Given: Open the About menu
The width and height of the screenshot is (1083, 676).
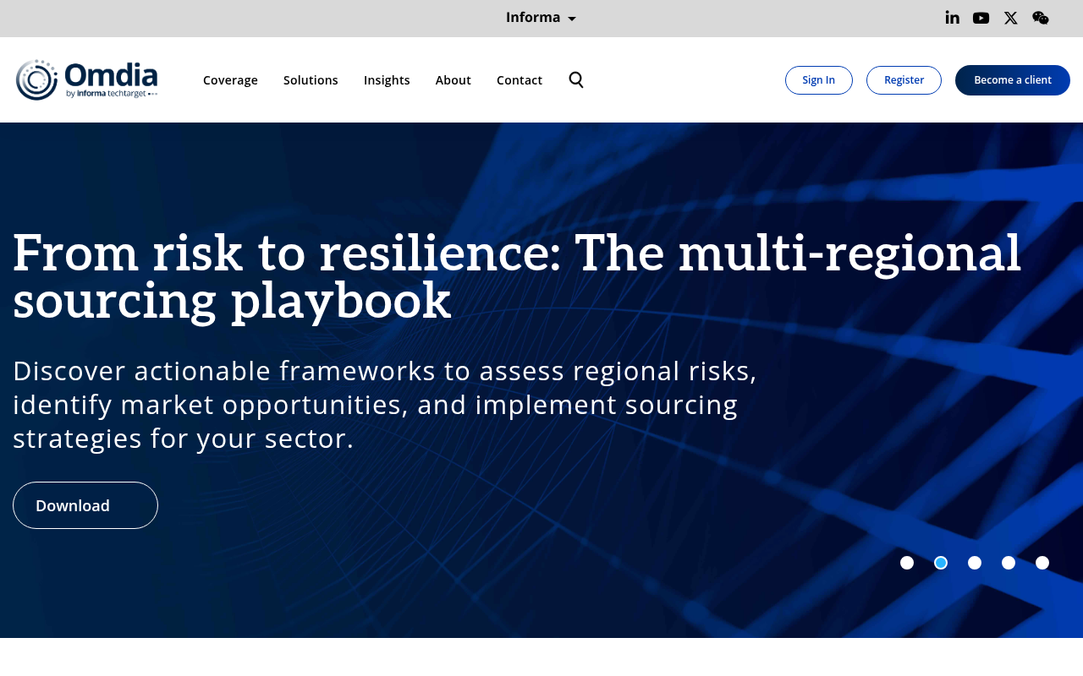Looking at the screenshot, I should [x=454, y=80].
